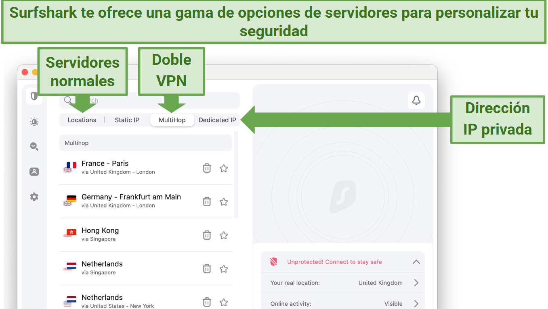548x309 pixels.
Task: Open the VPN shield section in sidebar
Action: click(x=34, y=96)
